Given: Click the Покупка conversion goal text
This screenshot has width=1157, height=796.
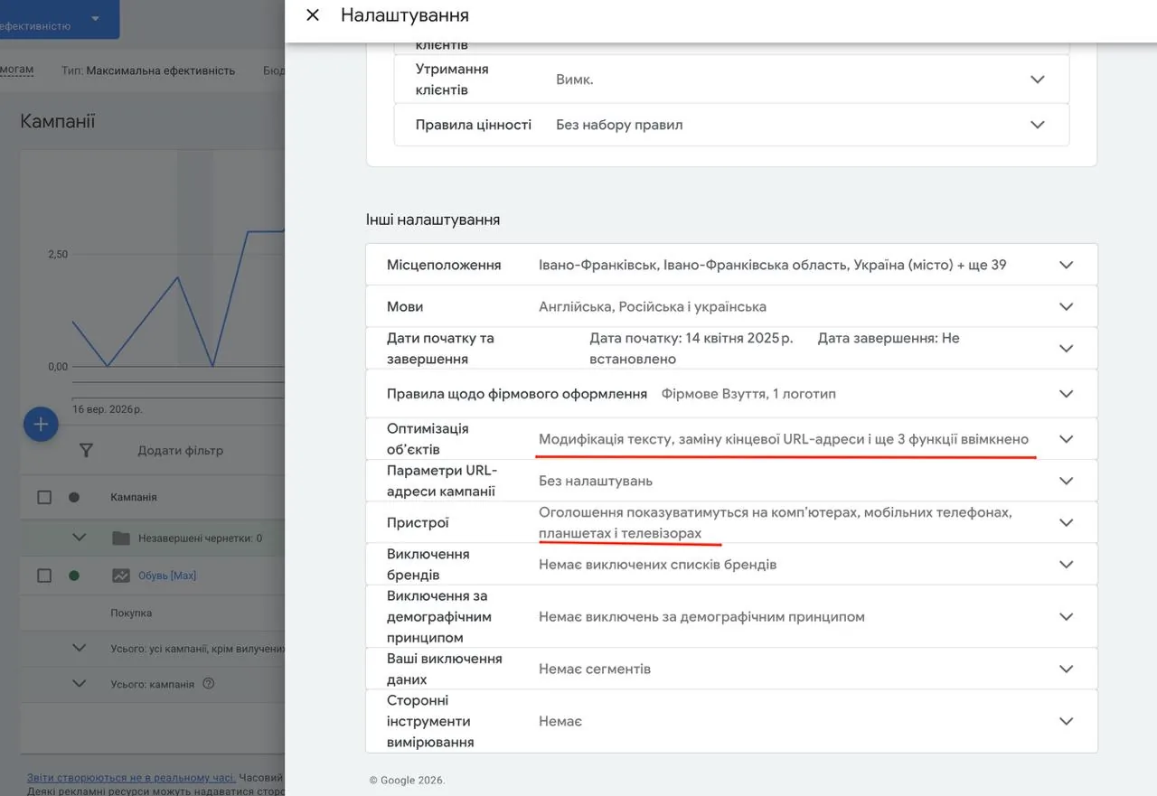Looking at the screenshot, I should tap(131, 613).
